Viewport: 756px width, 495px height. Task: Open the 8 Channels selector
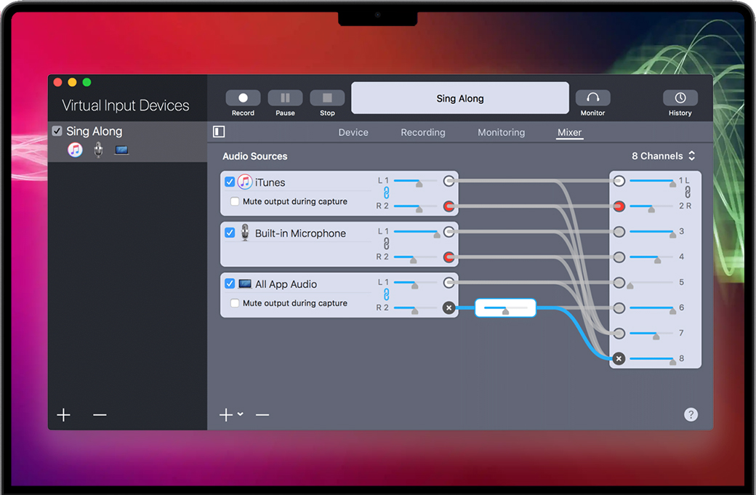pyautogui.click(x=663, y=156)
